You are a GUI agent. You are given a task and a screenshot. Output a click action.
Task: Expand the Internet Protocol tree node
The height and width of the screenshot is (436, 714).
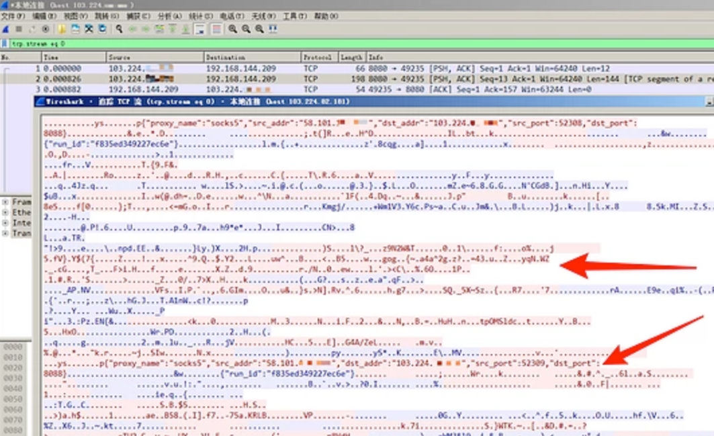tap(5, 223)
